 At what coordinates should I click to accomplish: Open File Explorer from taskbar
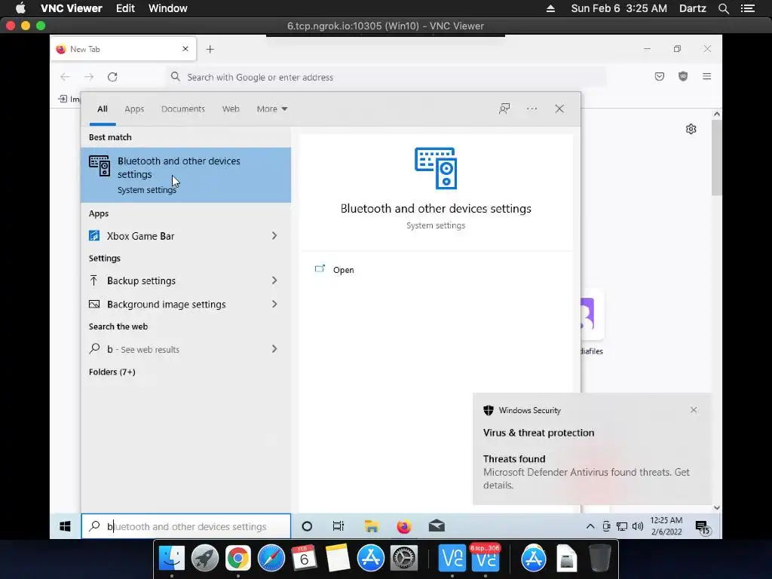[x=371, y=526]
